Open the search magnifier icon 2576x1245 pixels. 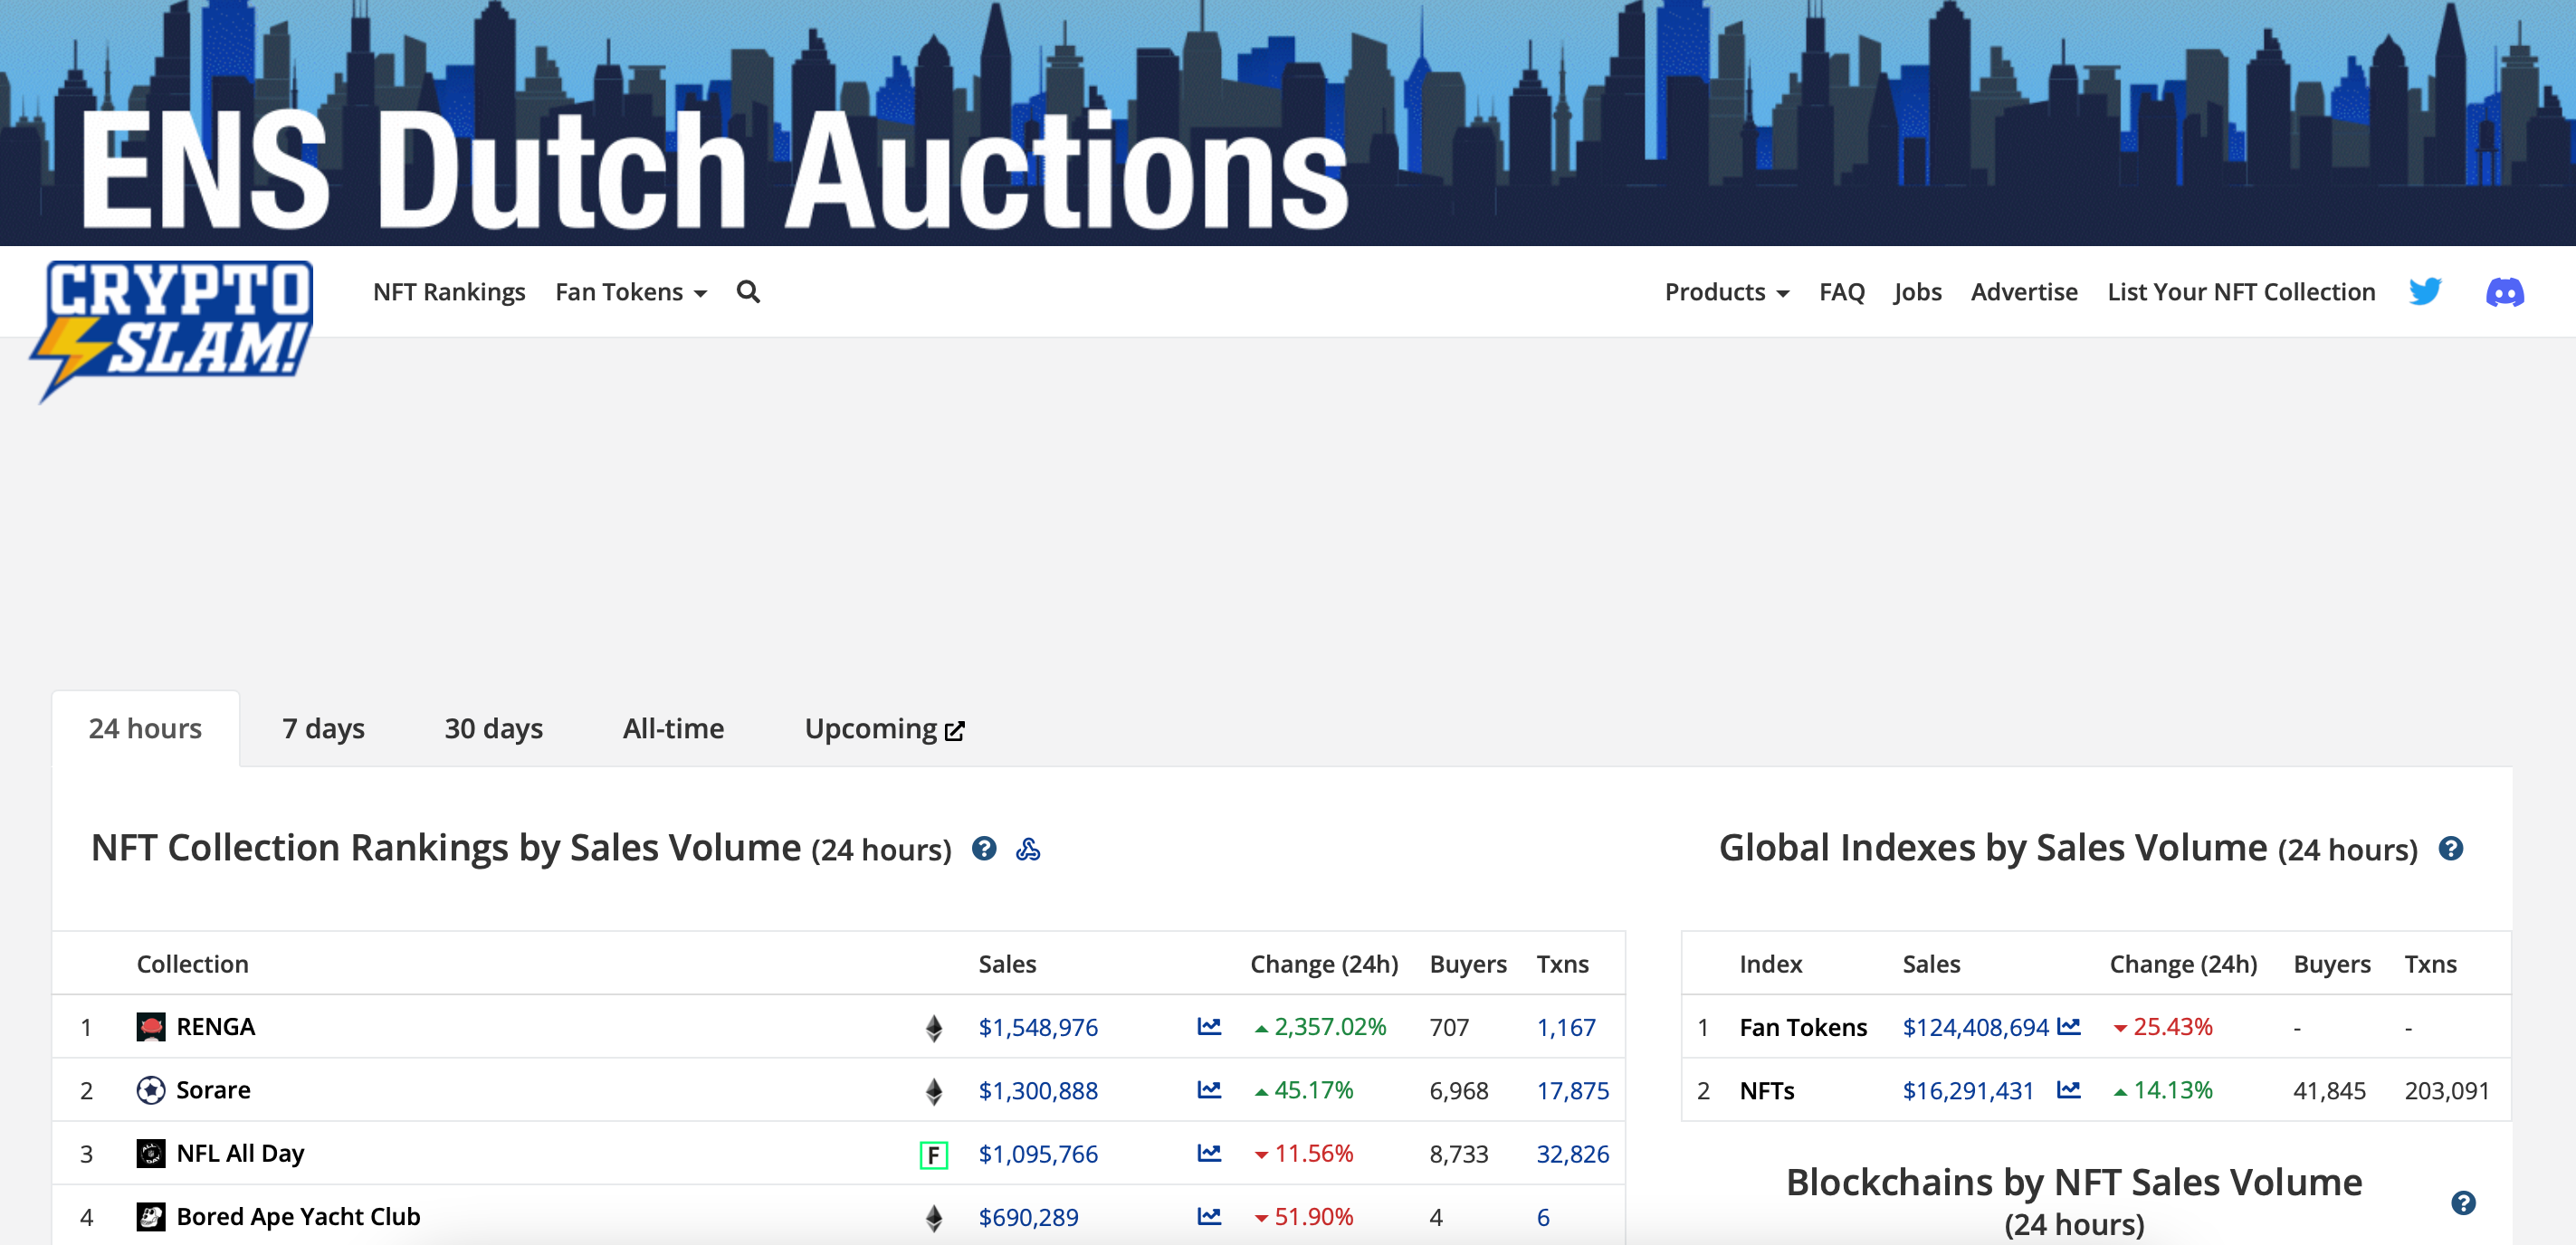coord(748,292)
